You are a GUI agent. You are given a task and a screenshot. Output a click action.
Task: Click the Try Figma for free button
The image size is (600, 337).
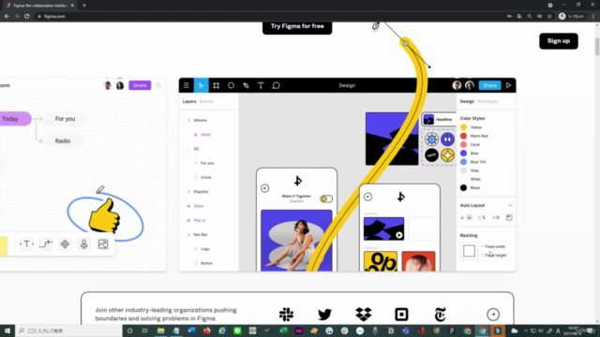tap(297, 26)
